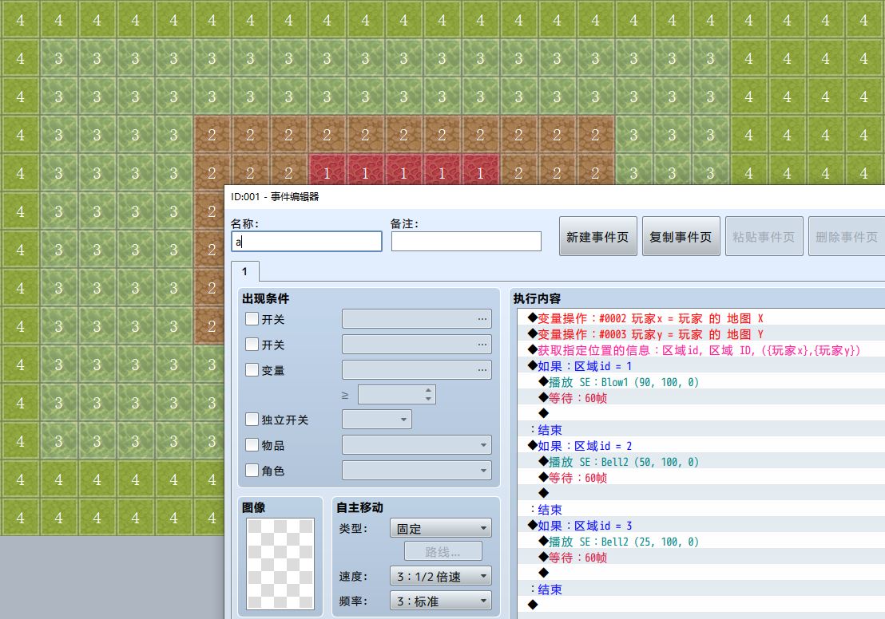
Task: Open the 类型 dropdown showing 固定
Action: [440, 528]
